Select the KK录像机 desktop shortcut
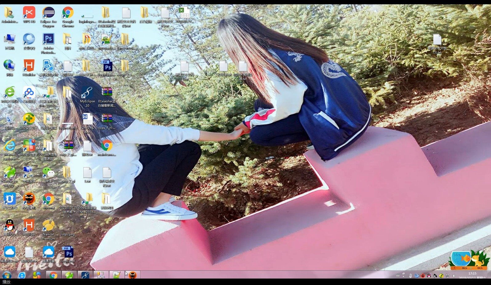 click(x=29, y=201)
